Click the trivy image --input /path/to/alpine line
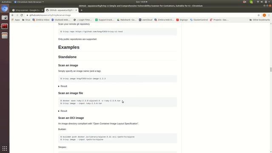Screen dimensions: 272x153 [x=82, y=140]
